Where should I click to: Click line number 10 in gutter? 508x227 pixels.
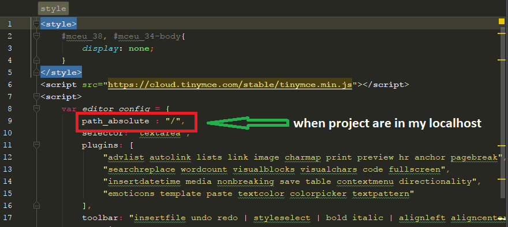(x=7, y=133)
